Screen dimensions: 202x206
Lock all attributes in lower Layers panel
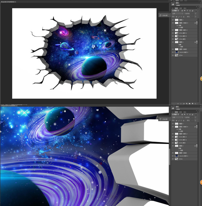click(183, 120)
